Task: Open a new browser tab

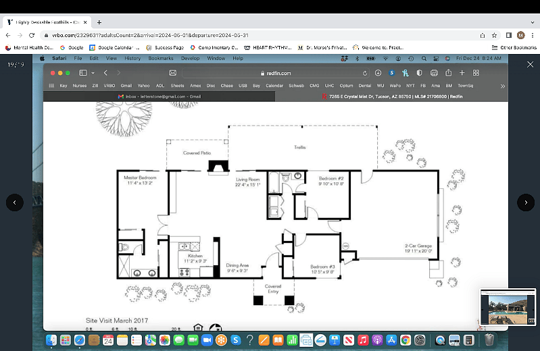Action: [99, 22]
